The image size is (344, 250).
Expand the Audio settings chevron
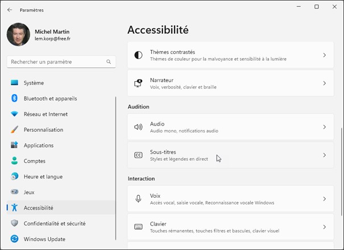pyautogui.click(x=324, y=127)
